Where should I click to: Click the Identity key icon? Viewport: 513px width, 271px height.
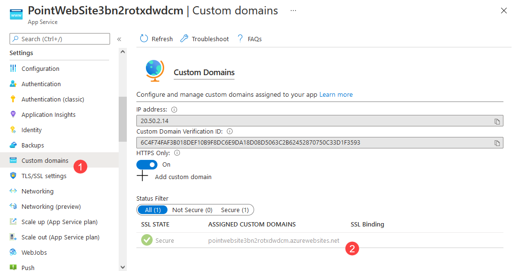13,130
